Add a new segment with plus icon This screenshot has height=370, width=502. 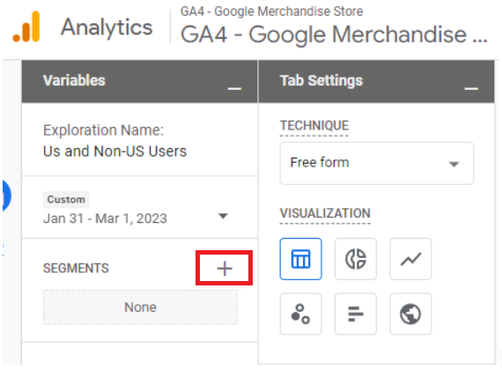point(225,268)
